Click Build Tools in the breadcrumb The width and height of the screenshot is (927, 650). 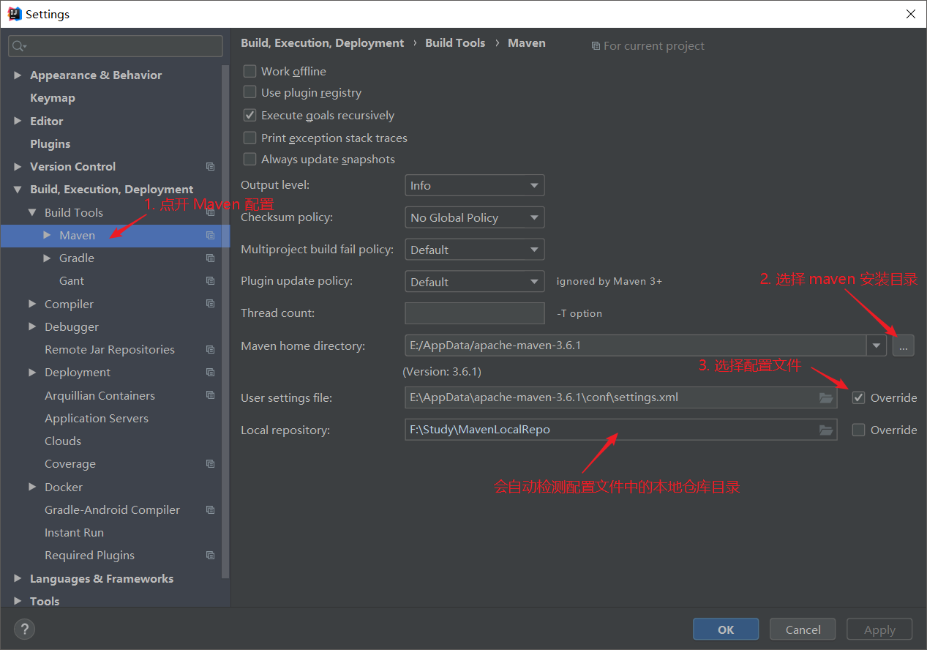(455, 43)
